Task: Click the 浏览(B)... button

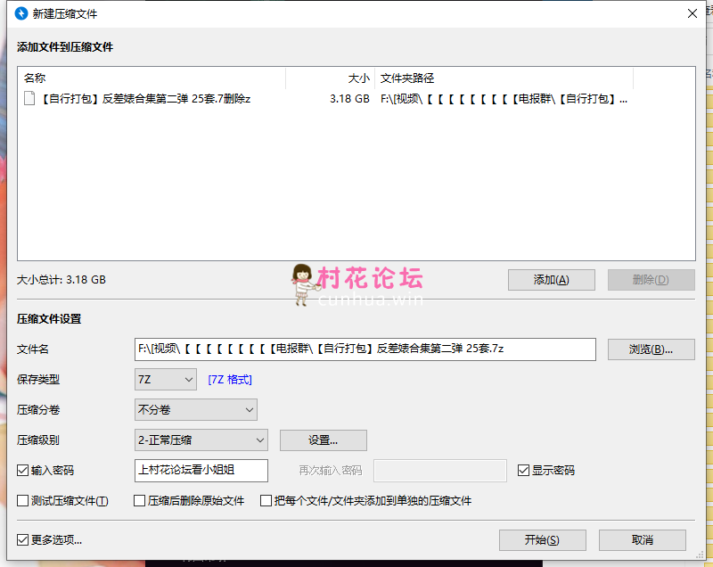Action: click(x=651, y=349)
